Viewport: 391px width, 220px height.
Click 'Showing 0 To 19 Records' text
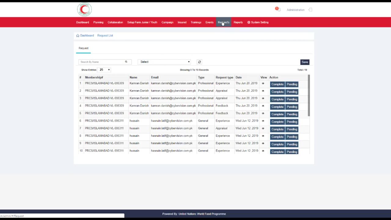coord(194,70)
